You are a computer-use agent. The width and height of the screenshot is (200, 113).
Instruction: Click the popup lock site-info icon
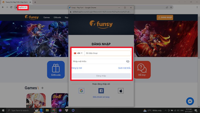71,12
